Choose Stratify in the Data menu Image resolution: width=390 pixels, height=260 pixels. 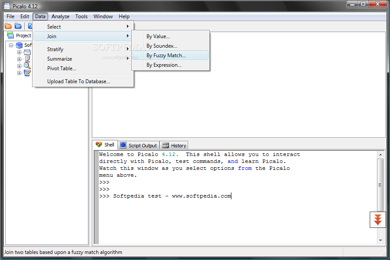pyautogui.click(x=83, y=49)
